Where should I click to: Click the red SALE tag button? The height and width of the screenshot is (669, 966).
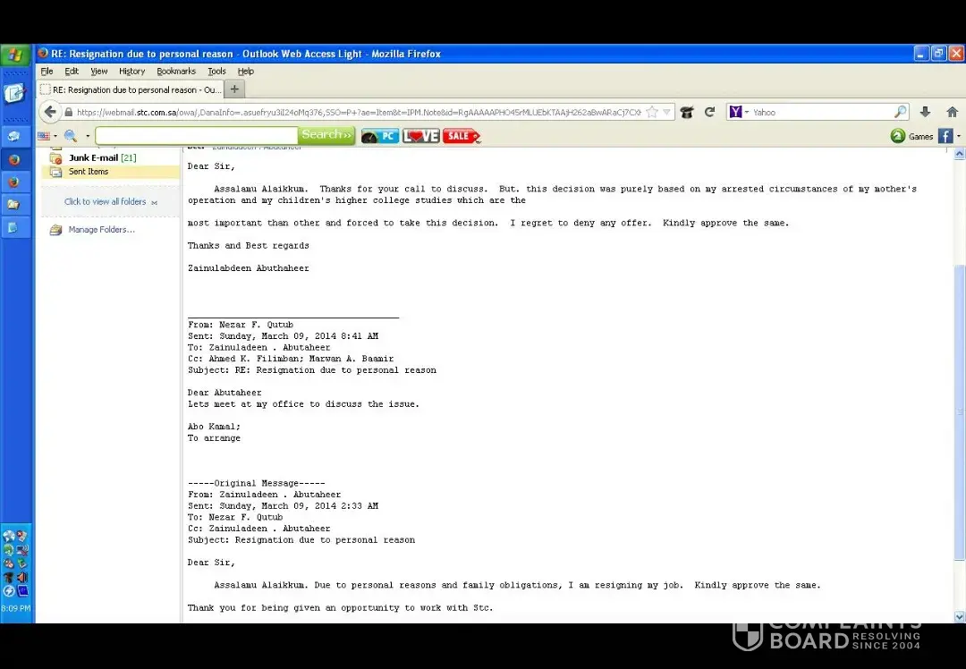[x=462, y=136]
